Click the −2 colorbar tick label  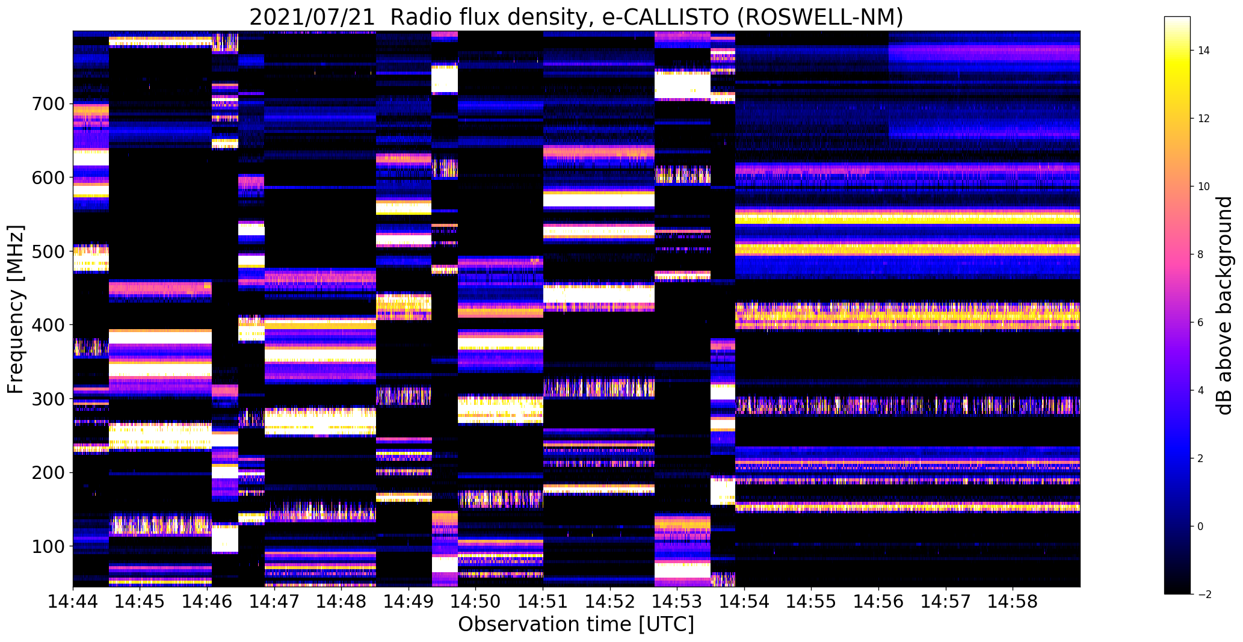(x=1203, y=594)
